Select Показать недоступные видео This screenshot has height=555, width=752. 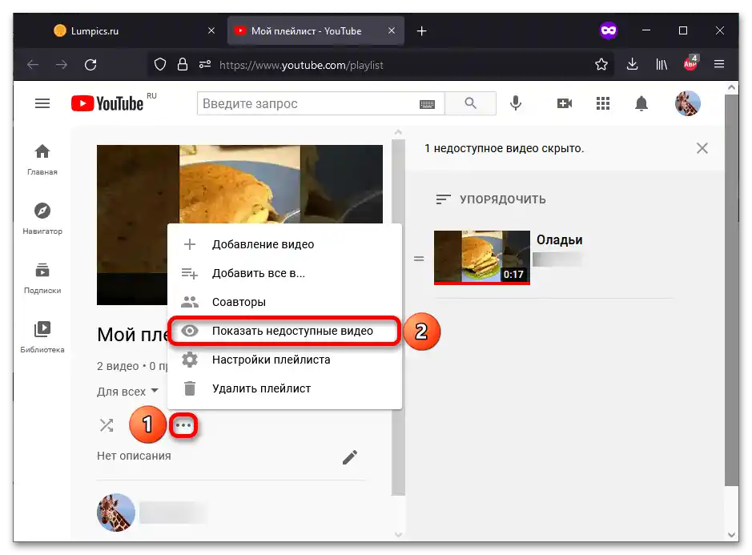click(x=284, y=331)
